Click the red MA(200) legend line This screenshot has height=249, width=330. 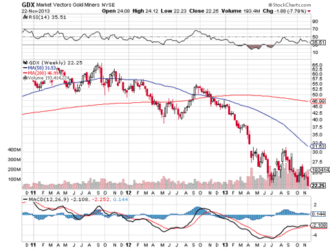25,73
